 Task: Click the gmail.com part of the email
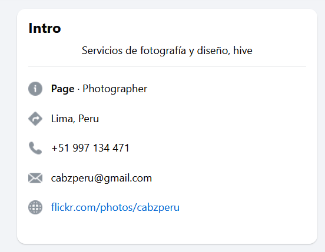pos(128,178)
